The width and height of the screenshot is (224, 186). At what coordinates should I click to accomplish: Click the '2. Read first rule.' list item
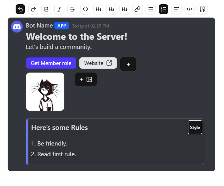[54, 154]
